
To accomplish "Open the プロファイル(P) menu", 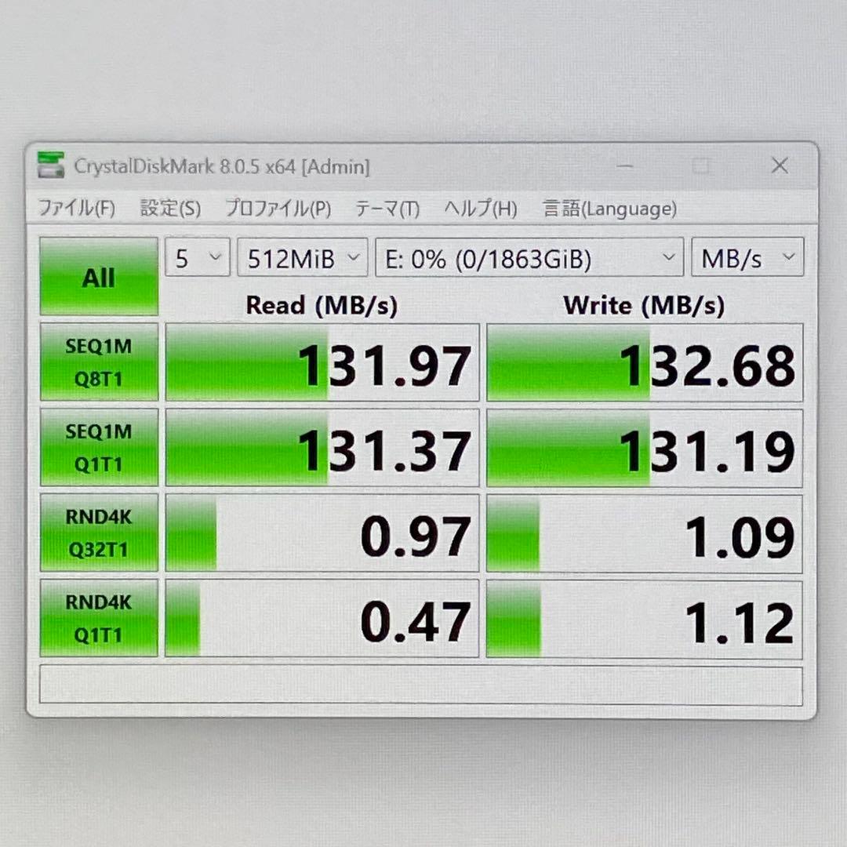I will [276, 209].
